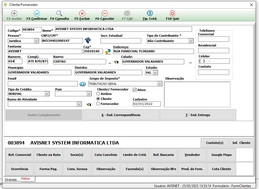Screen dimensions: 259x189
Task: Open the Google Maps button
Action: tap(222, 155)
